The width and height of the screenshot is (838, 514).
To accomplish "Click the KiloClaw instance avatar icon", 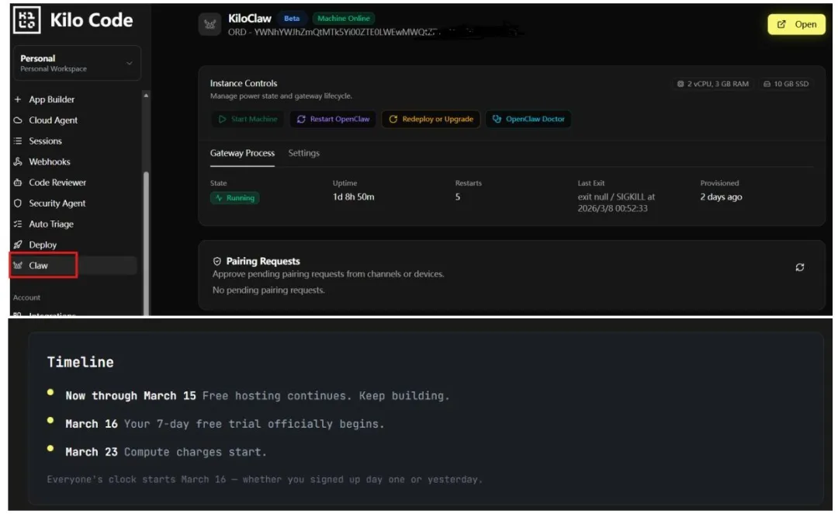I will tap(209, 24).
